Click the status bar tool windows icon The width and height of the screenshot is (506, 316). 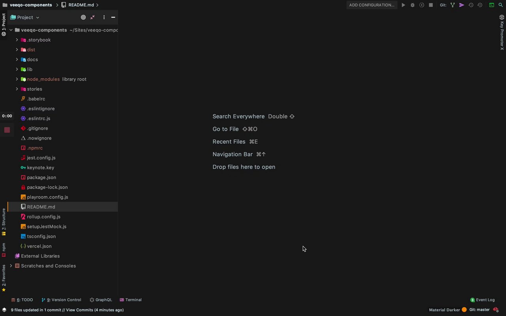(4, 310)
